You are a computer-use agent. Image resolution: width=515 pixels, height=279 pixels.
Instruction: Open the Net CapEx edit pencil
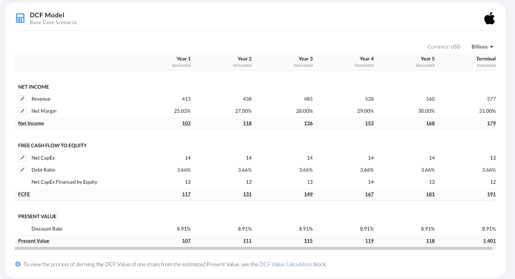click(23, 158)
